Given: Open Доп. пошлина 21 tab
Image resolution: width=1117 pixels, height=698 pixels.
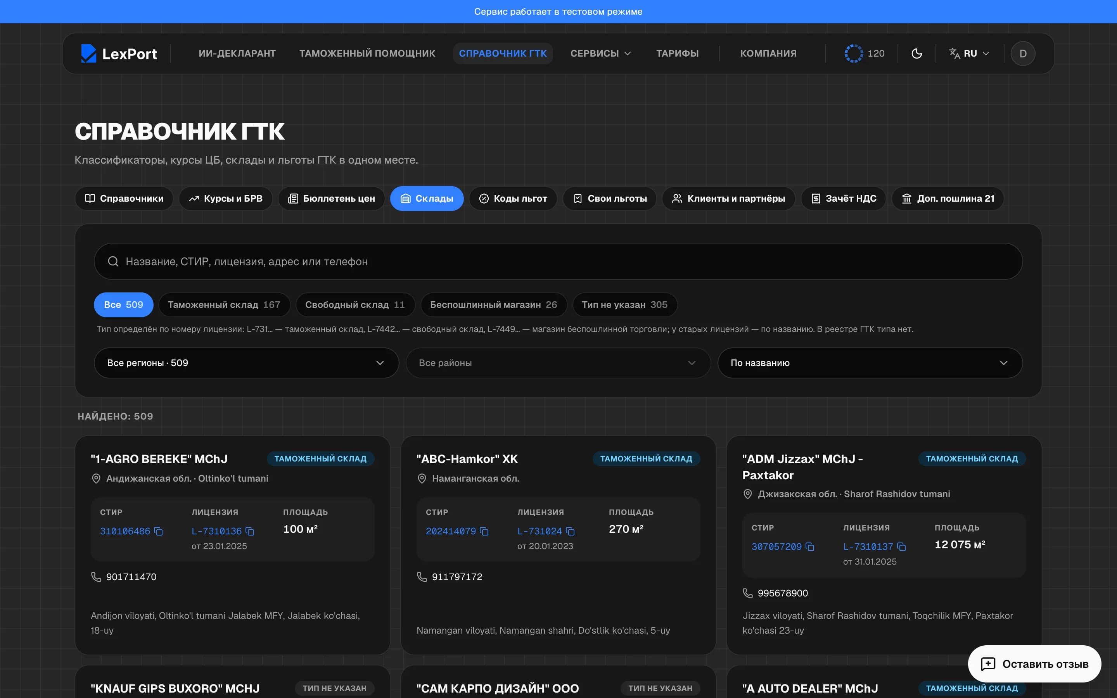Looking at the screenshot, I should coord(948,199).
